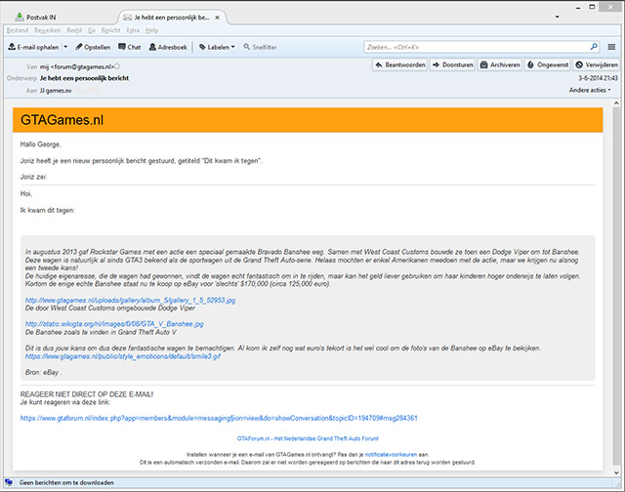This screenshot has height=492, width=625.
Task: Maximize the Thunderbird window
Action: click(x=593, y=7)
